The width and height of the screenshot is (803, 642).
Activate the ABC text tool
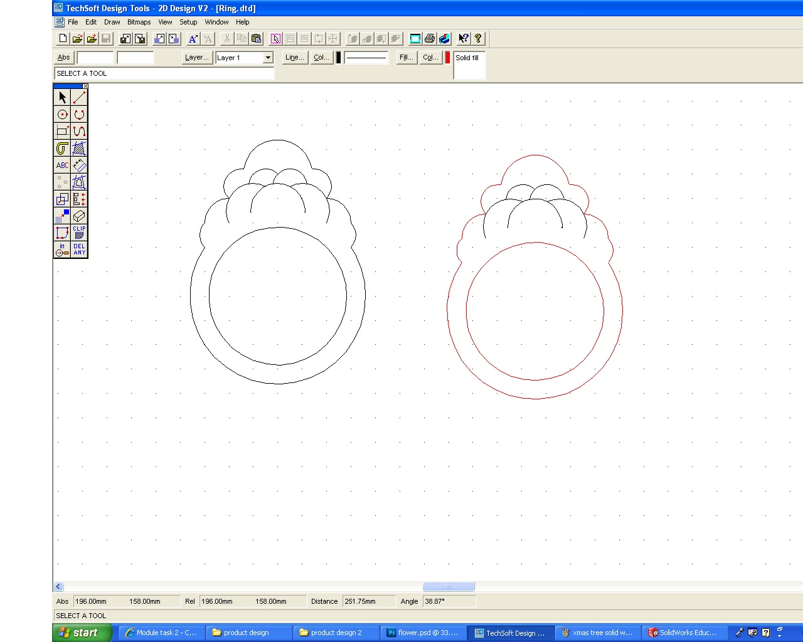click(x=62, y=165)
